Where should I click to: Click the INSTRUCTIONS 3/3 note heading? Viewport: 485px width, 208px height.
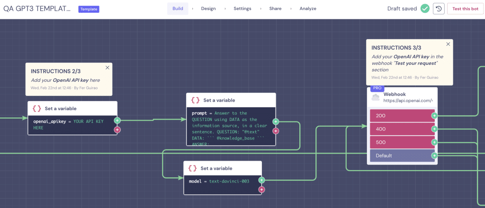[396, 48]
